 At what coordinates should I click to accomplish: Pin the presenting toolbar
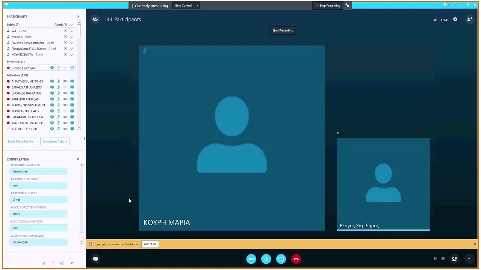(348, 6)
